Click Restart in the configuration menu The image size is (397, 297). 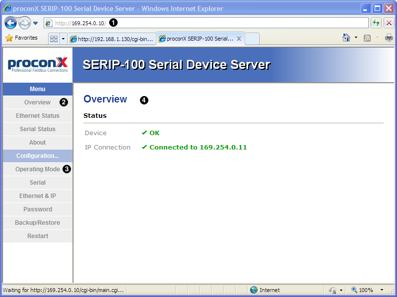pos(38,236)
